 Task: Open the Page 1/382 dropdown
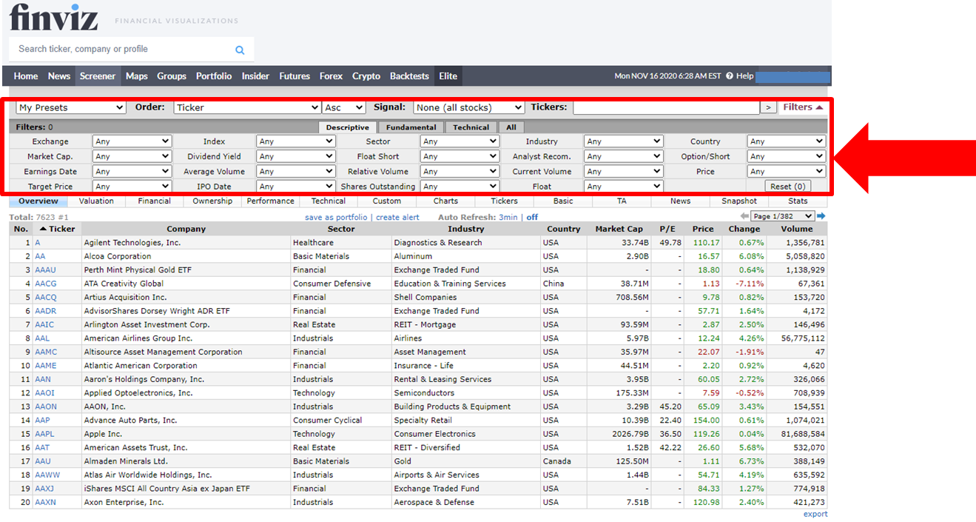(x=782, y=216)
